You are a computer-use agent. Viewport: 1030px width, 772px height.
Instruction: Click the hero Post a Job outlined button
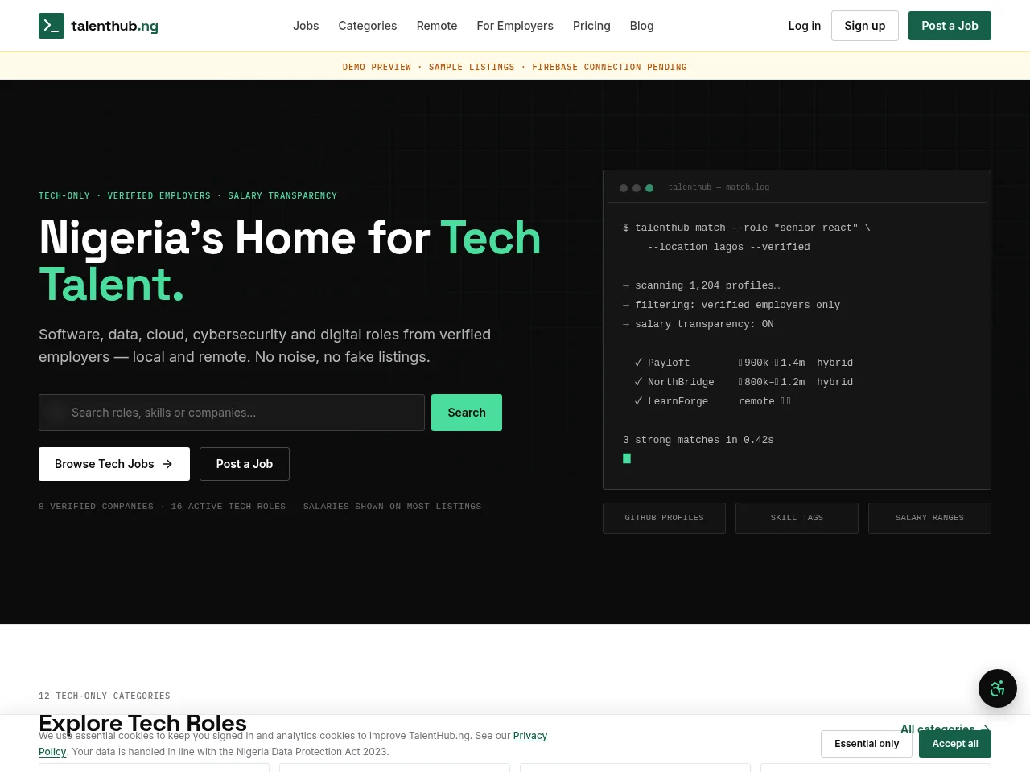[245, 464]
